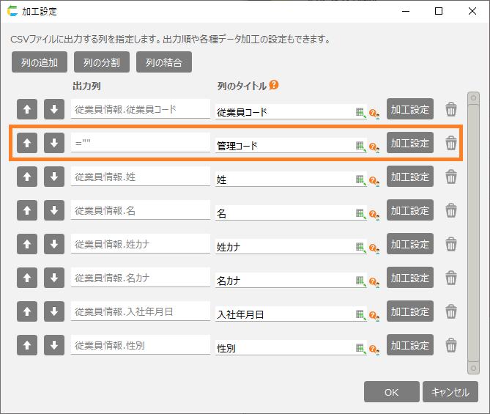Click the 列の追加 button
490x414 pixels.
click(x=40, y=62)
